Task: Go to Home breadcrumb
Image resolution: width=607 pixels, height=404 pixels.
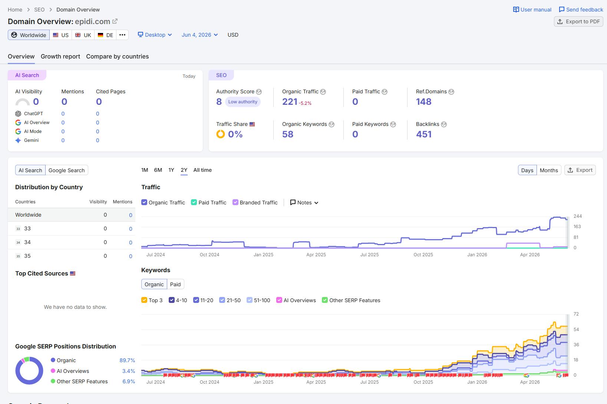Action: coord(15,10)
